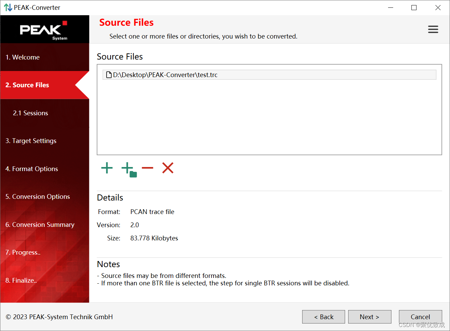Open step 6. Conversion Summary
This screenshot has width=450, height=331.
(x=45, y=224)
